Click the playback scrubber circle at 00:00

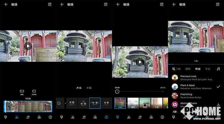pos(117,91)
